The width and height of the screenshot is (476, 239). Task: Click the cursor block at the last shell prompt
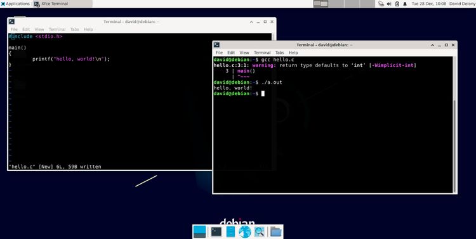coord(263,93)
